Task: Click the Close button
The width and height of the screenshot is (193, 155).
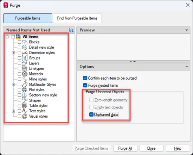Action: pos(151,148)
